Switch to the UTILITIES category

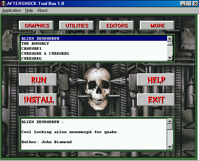(76, 25)
